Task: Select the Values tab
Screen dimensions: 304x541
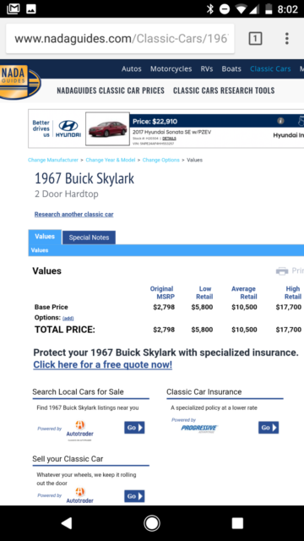Action: 45,237
